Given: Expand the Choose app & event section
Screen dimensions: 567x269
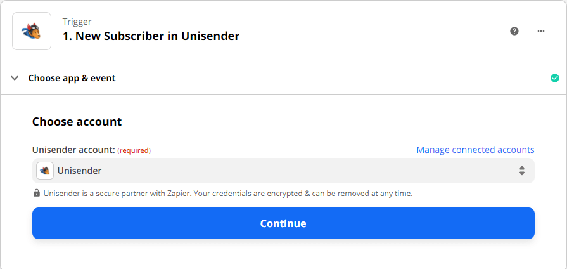Looking at the screenshot, I should click(x=72, y=78).
